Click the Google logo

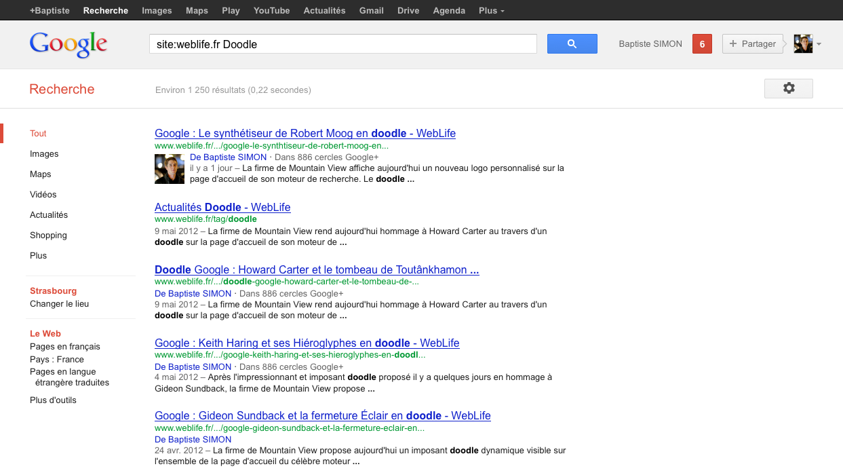coord(68,44)
